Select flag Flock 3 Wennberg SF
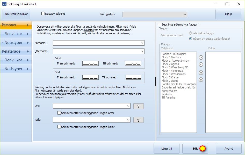 175,67
